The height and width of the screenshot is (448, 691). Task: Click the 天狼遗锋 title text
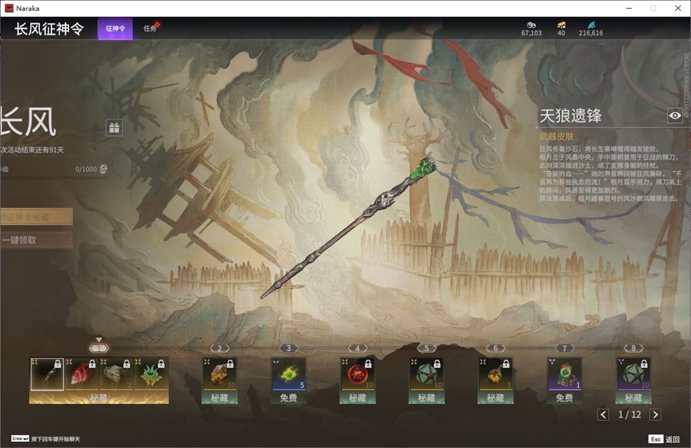pyautogui.click(x=570, y=116)
